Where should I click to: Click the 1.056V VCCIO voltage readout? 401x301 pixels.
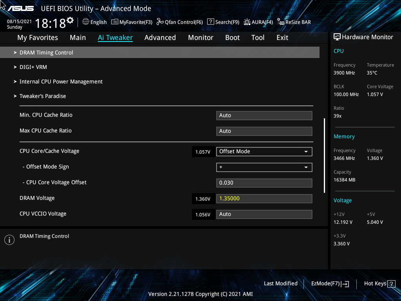203,215
